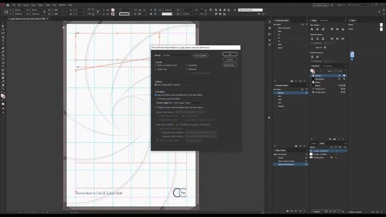
Task: Click Align Bottom Edges in Align panel
Action: [x=343, y=29]
